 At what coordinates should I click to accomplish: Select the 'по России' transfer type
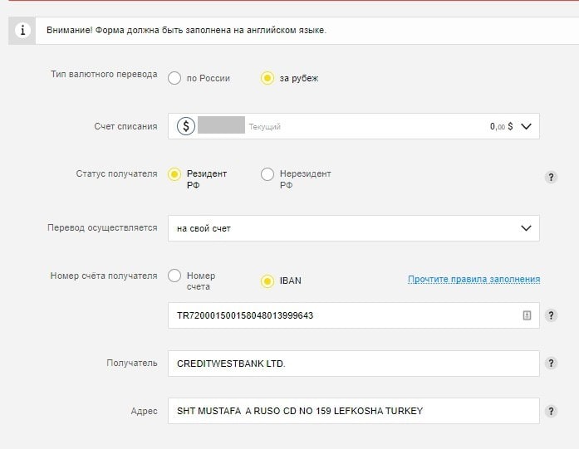tap(174, 78)
